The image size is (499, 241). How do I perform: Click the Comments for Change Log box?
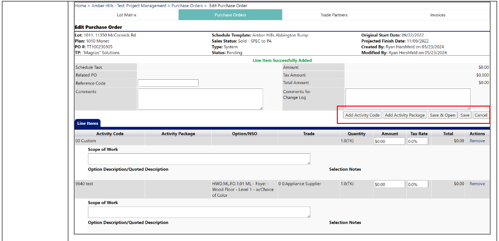(x=408, y=99)
